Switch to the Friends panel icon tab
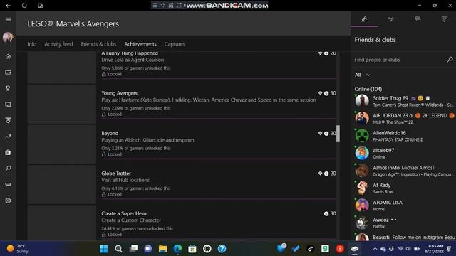The image size is (456, 256). point(364,19)
